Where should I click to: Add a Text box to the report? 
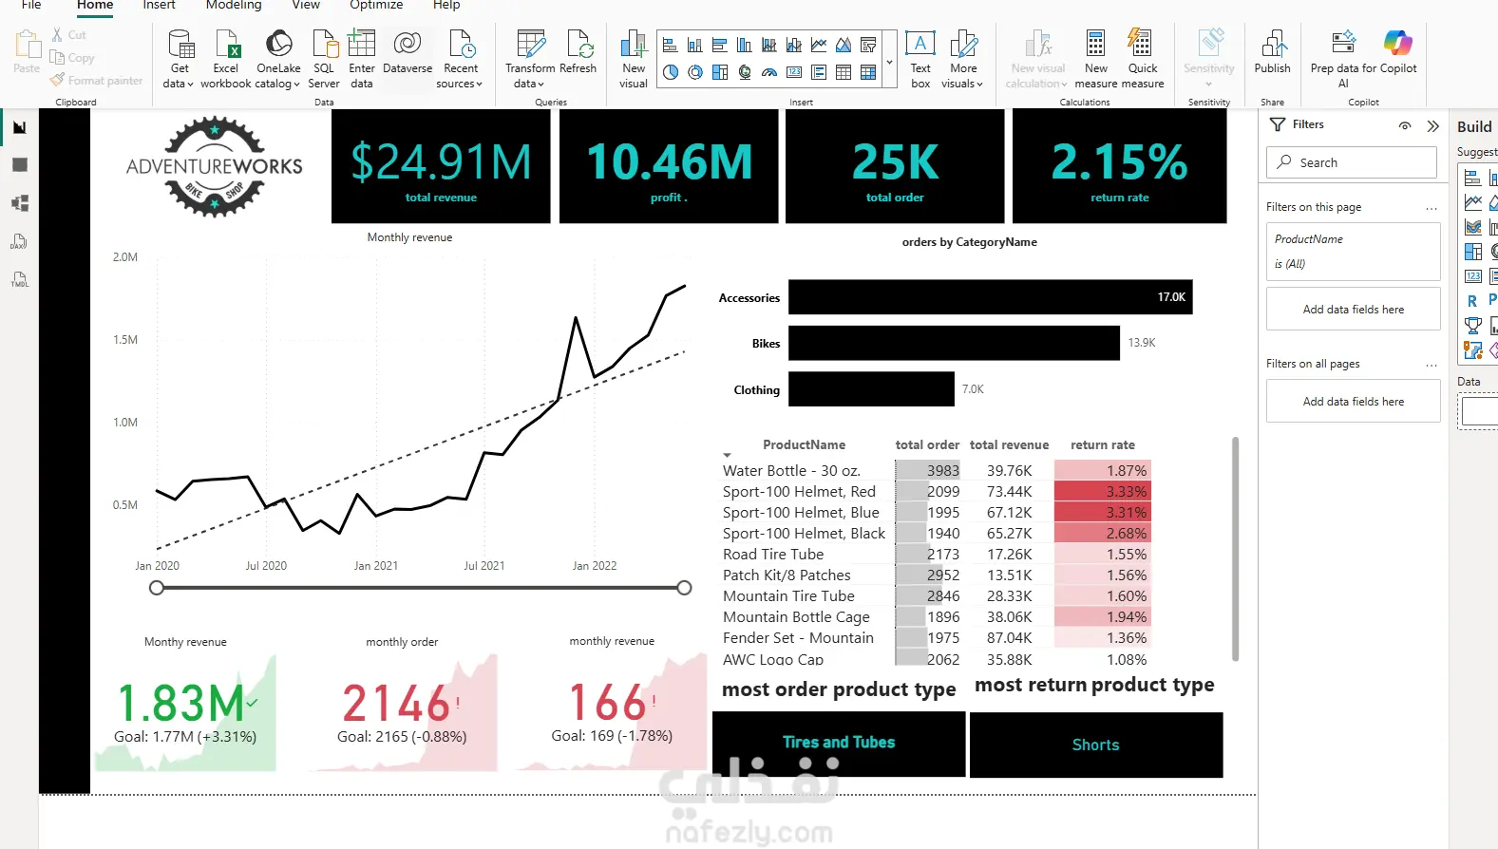pyautogui.click(x=920, y=60)
